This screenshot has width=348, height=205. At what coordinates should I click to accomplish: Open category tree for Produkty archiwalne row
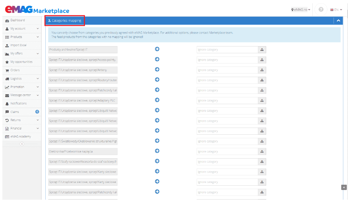262,50
